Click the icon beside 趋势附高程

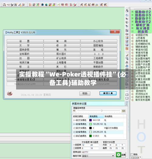[132, 41]
